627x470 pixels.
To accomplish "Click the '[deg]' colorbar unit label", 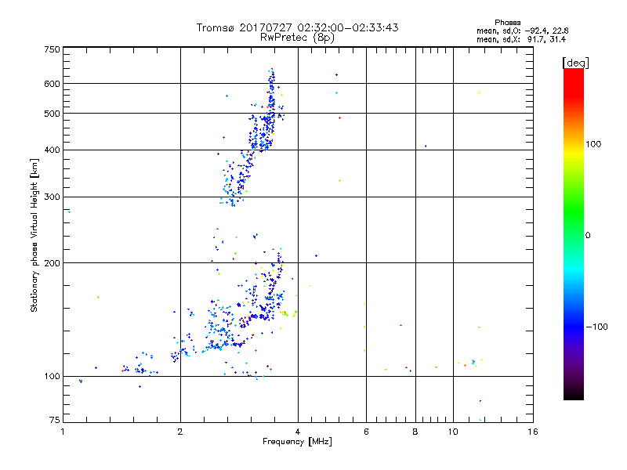I will pos(575,63).
